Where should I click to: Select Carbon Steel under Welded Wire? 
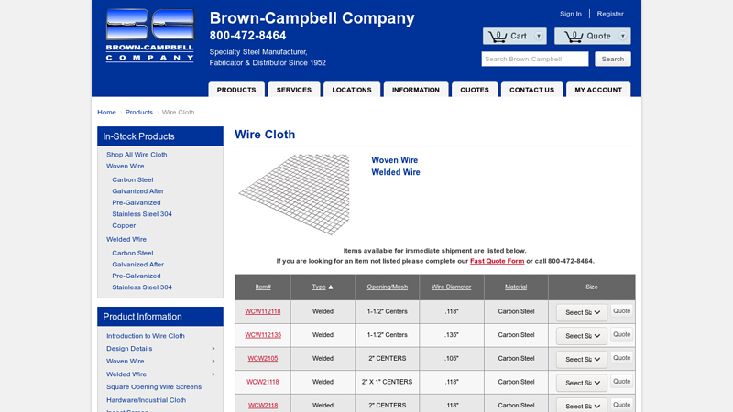[132, 254]
